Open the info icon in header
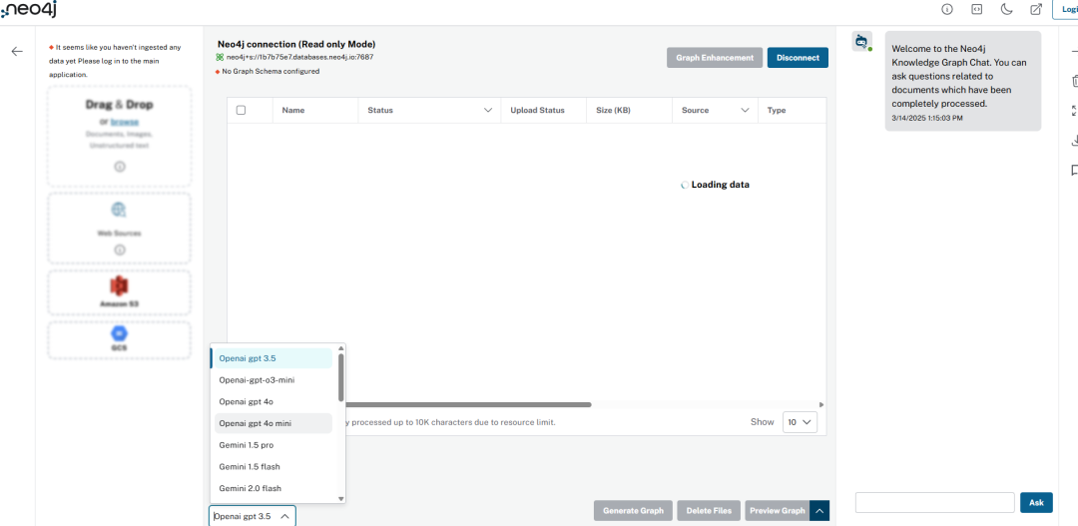1078x526 pixels. pyautogui.click(x=946, y=10)
